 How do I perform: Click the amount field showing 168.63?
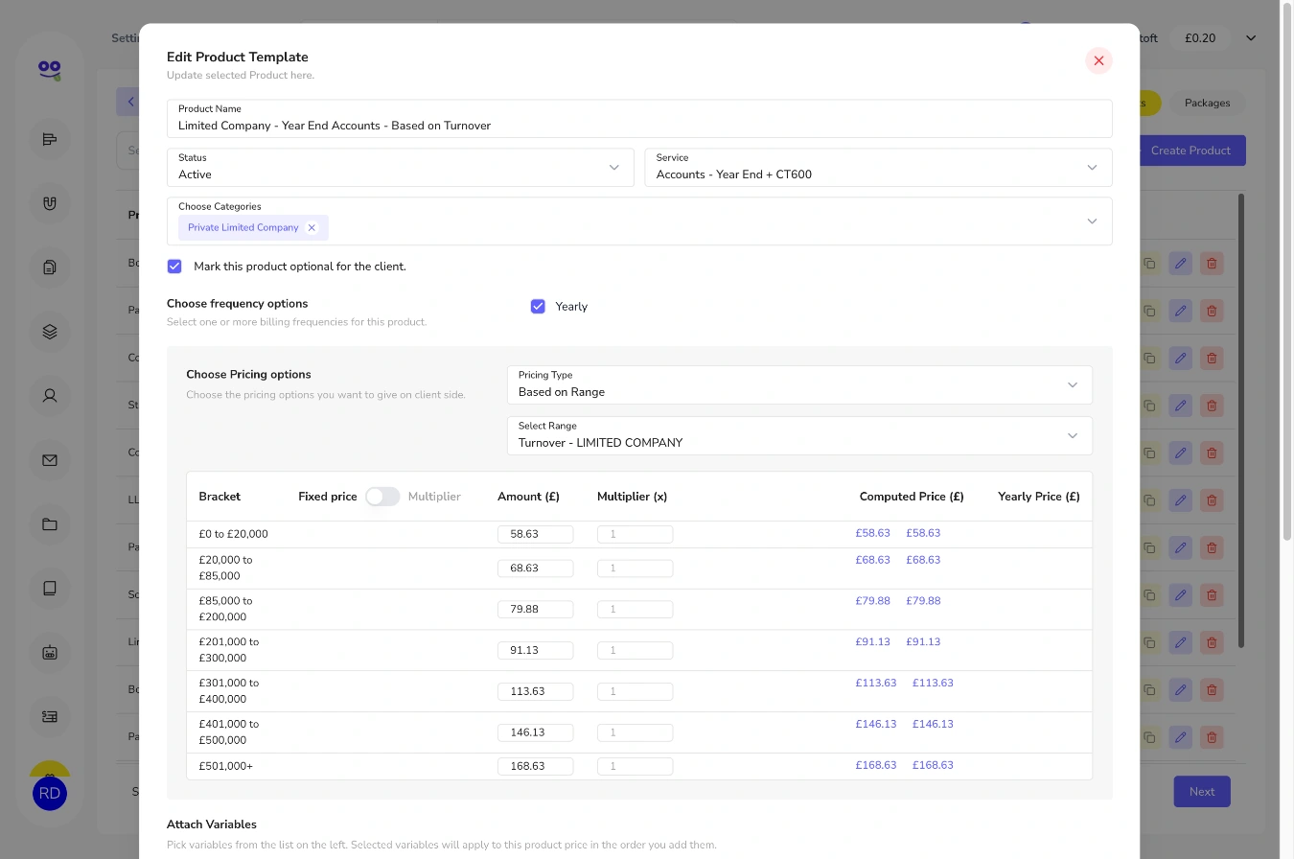(x=535, y=767)
